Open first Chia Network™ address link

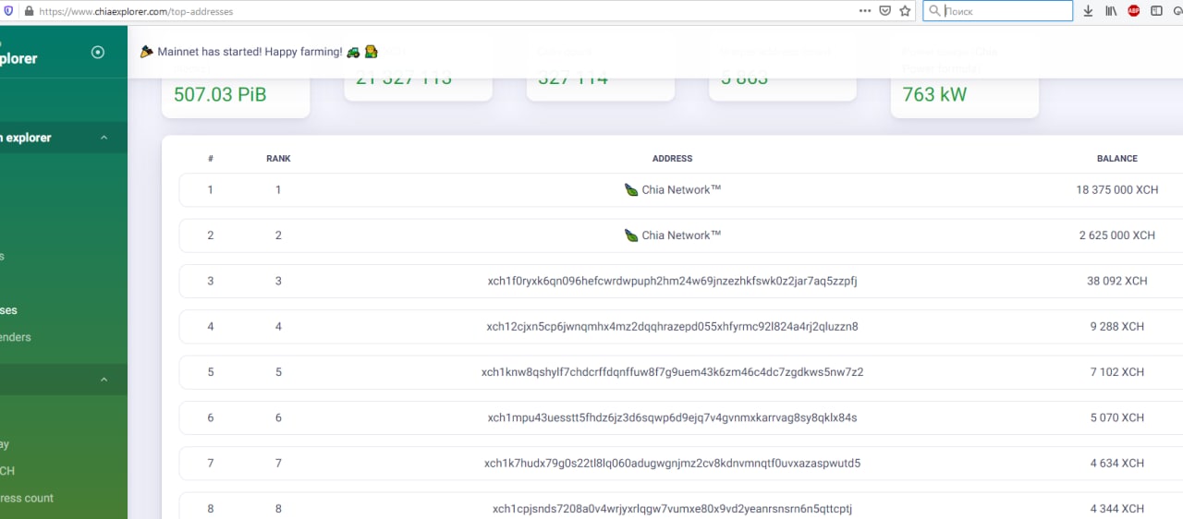pyautogui.click(x=681, y=189)
